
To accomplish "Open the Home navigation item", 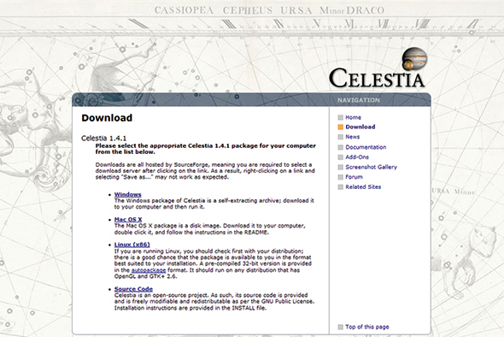I will pyautogui.click(x=353, y=117).
